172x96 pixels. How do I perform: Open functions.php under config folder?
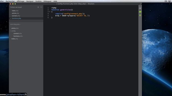click(x=18, y=36)
